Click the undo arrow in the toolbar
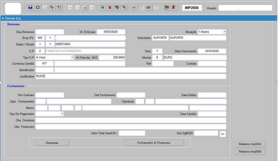 coord(134,7)
